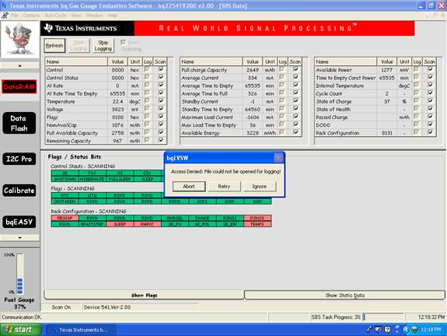Toggle Log checkbox for Average Current
Image resolution: width=447 pixels, height=336 pixels.
[x=281, y=77]
